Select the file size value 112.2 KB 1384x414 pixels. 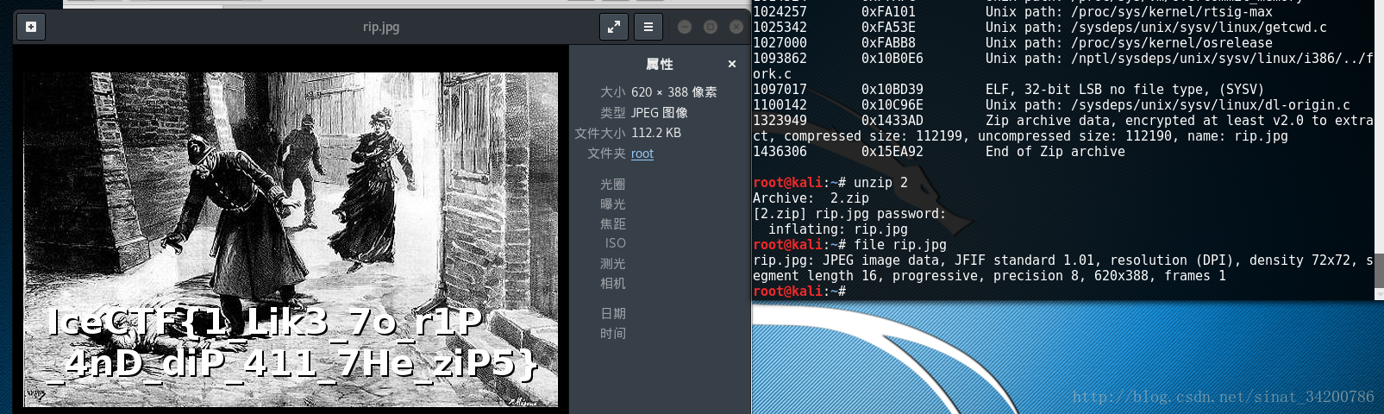pos(656,133)
